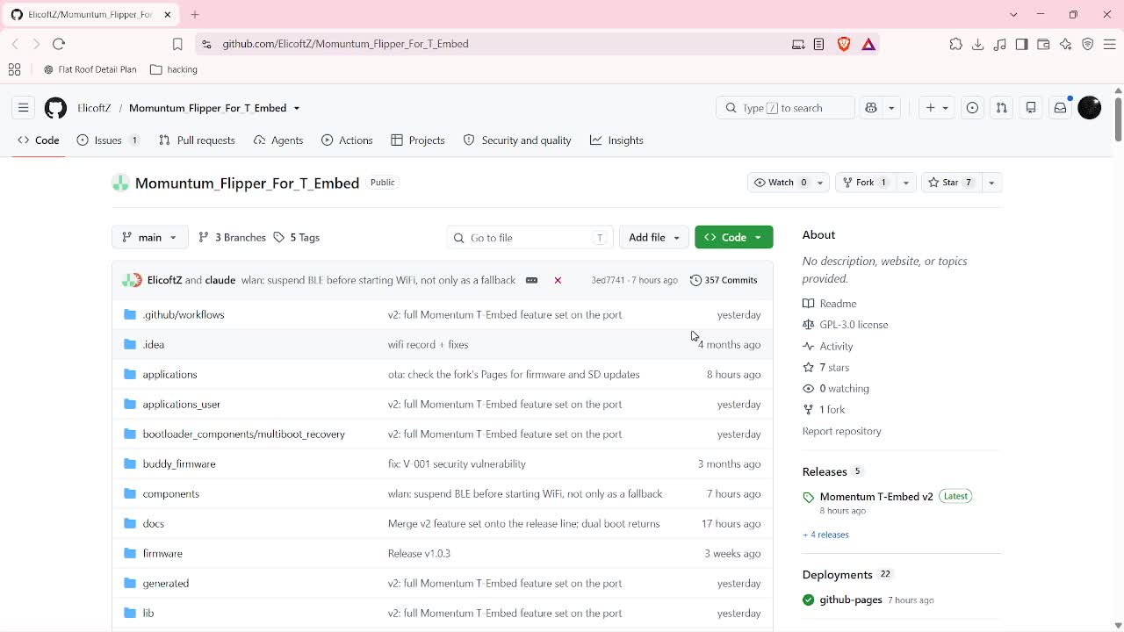Open the 3 Branches link
Screen dimensions: 1124x632
point(232,238)
